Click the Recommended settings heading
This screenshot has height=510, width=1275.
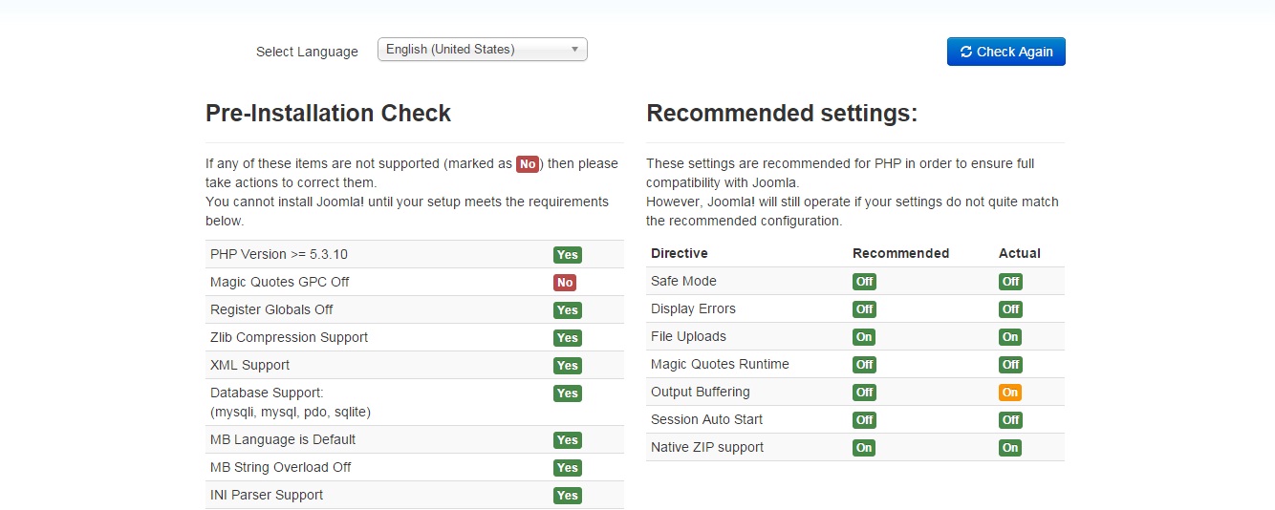pos(782,113)
